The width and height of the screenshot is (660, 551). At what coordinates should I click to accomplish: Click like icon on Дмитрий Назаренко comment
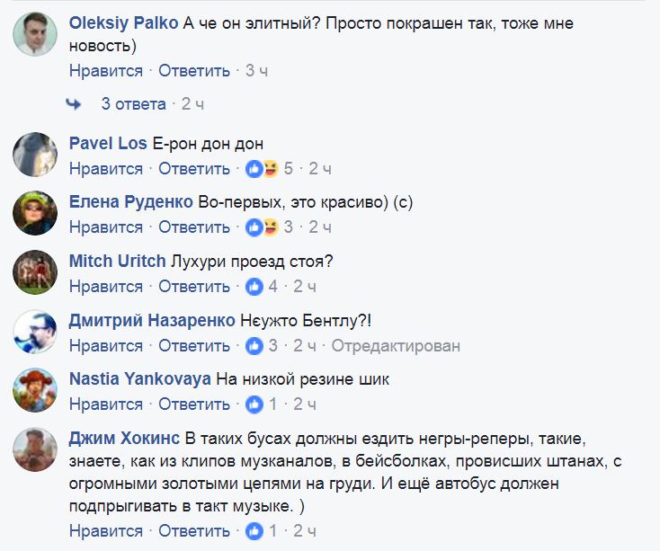254,345
